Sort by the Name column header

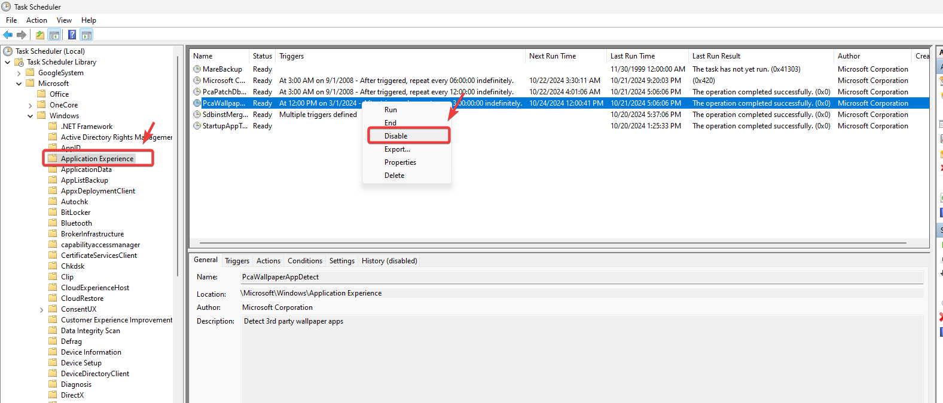[219, 56]
